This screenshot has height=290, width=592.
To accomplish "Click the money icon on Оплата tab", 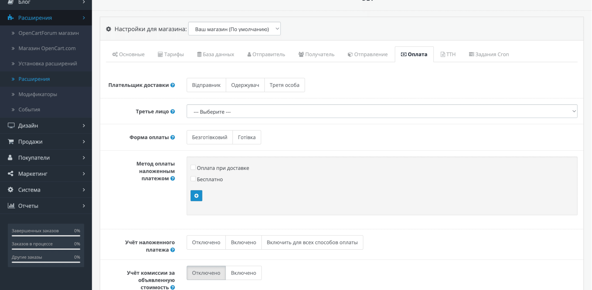I will click(404, 54).
